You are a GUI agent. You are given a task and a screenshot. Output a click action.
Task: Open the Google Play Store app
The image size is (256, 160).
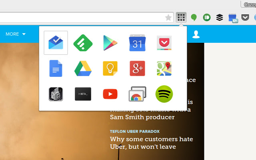pos(110,43)
